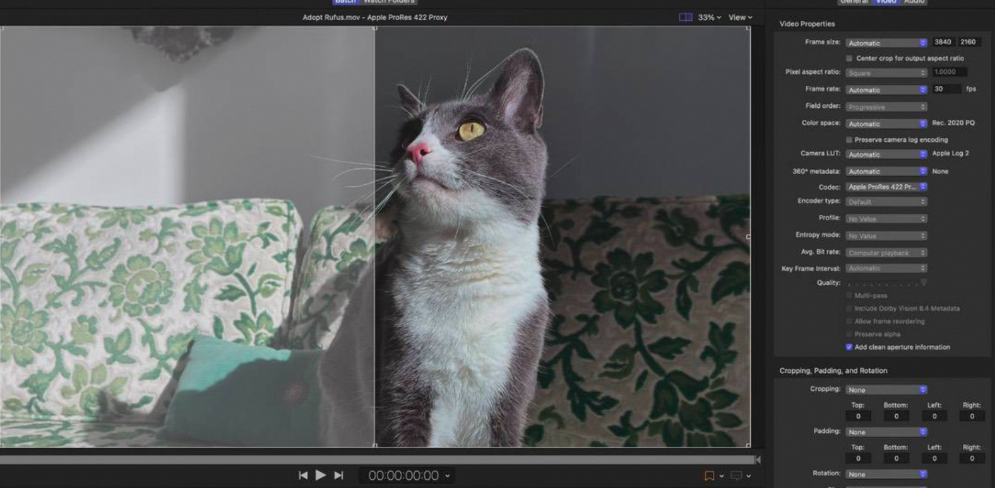This screenshot has width=995, height=488.
Task: Open the Cropping dropdown set to None
Action: [x=886, y=390]
